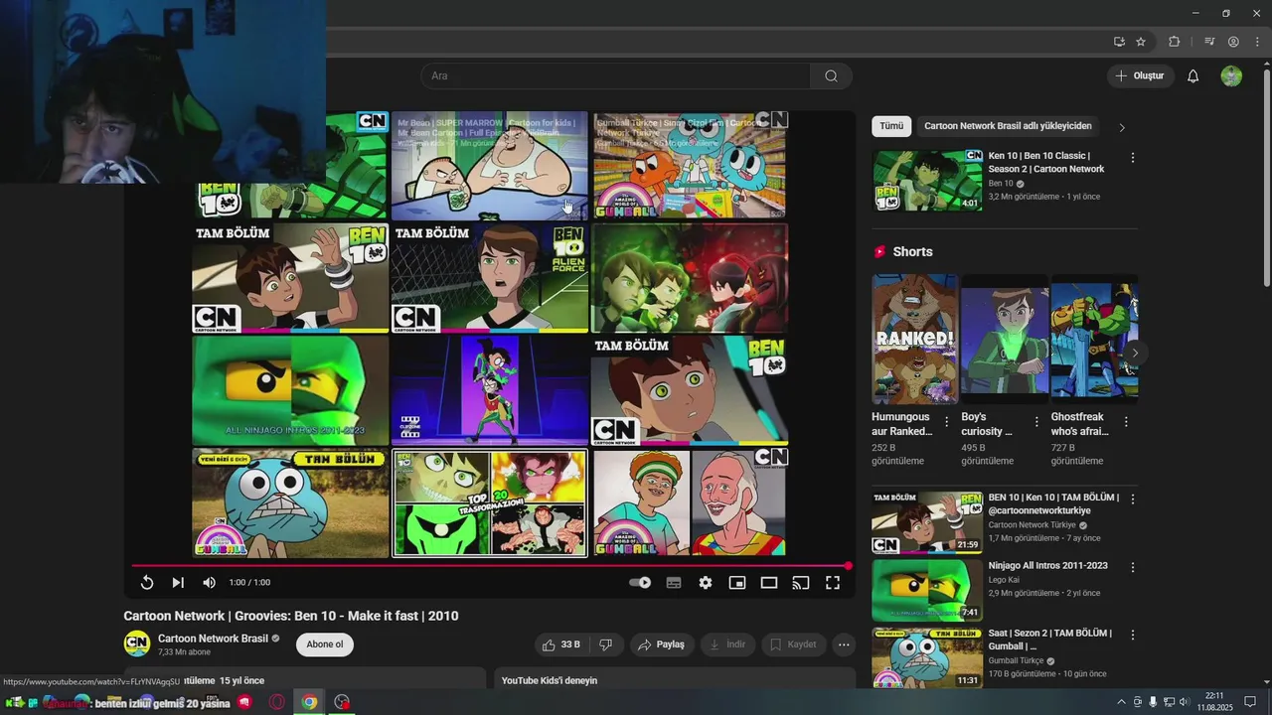The width and height of the screenshot is (1272, 715).
Task: Click the search magnifier button
Action: point(831,75)
